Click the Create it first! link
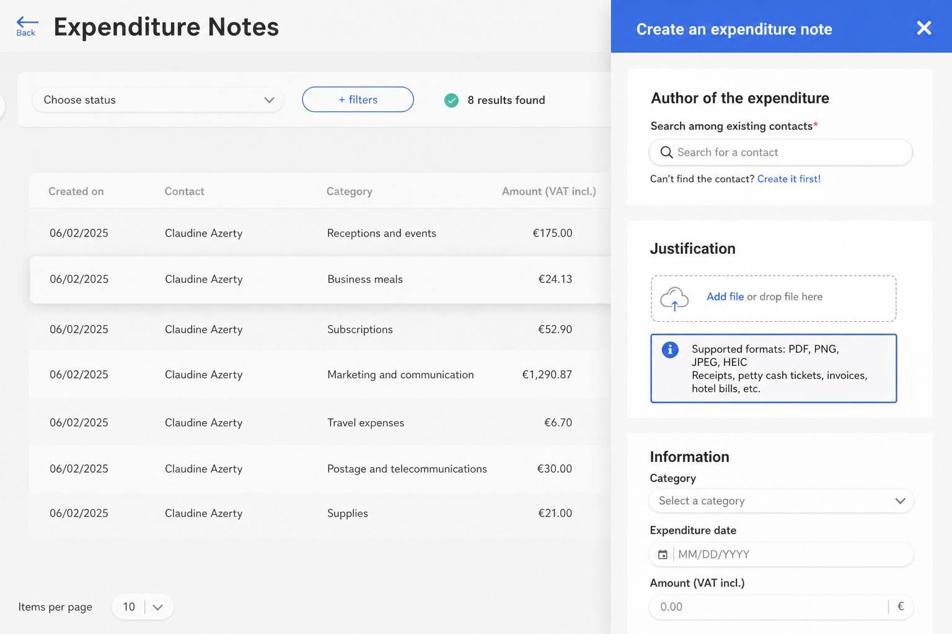 (788, 179)
